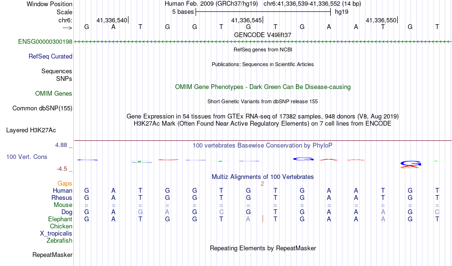Select the RepeatMasker track label
452x266 pixels.
[52, 255]
